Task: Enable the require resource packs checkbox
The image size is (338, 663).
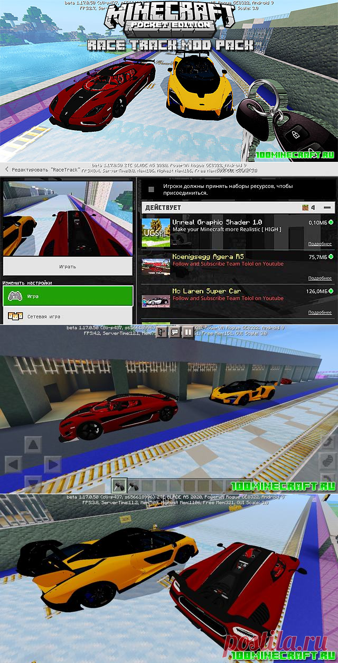Action: [152, 189]
